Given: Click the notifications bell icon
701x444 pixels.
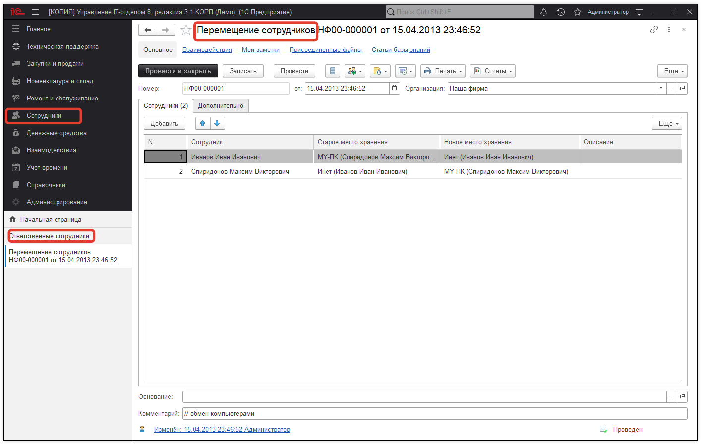Looking at the screenshot, I should coord(544,12).
